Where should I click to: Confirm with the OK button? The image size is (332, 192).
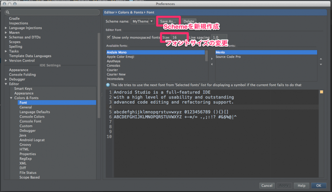click(x=319, y=185)
